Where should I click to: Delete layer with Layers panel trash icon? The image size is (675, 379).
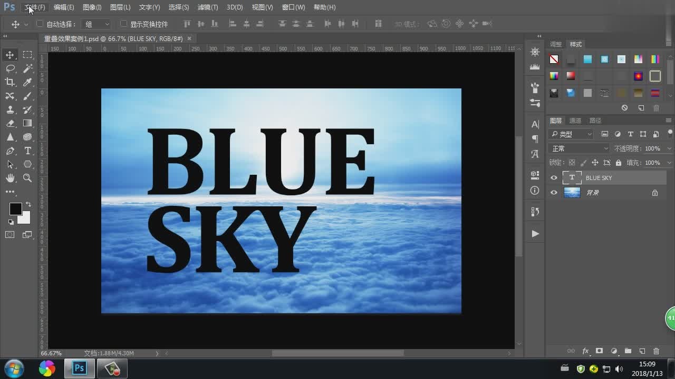656,351
